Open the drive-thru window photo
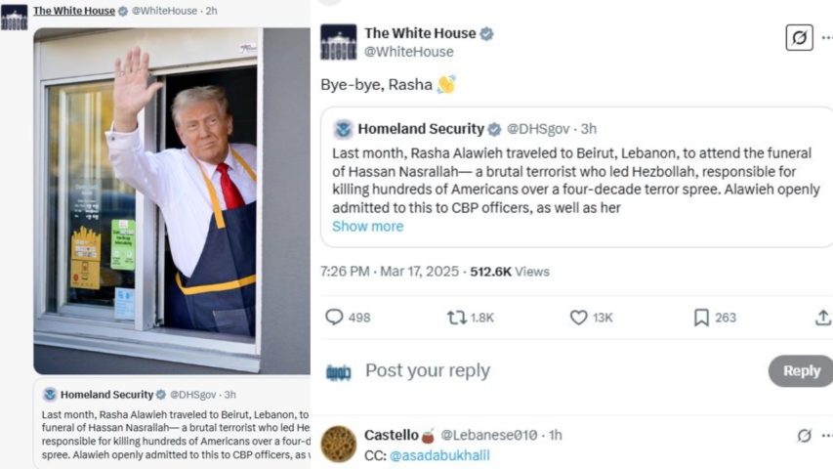 click(x=172, y=201)
